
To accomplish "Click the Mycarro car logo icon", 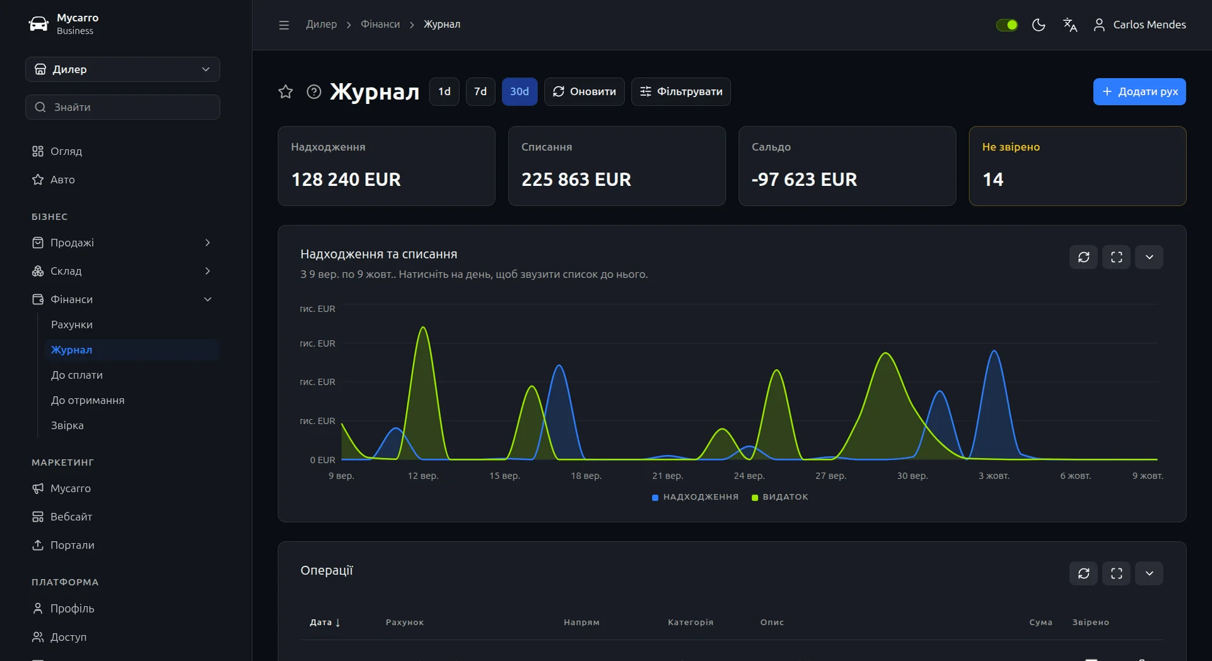I will pyautogui.click(x=38, y=24).
